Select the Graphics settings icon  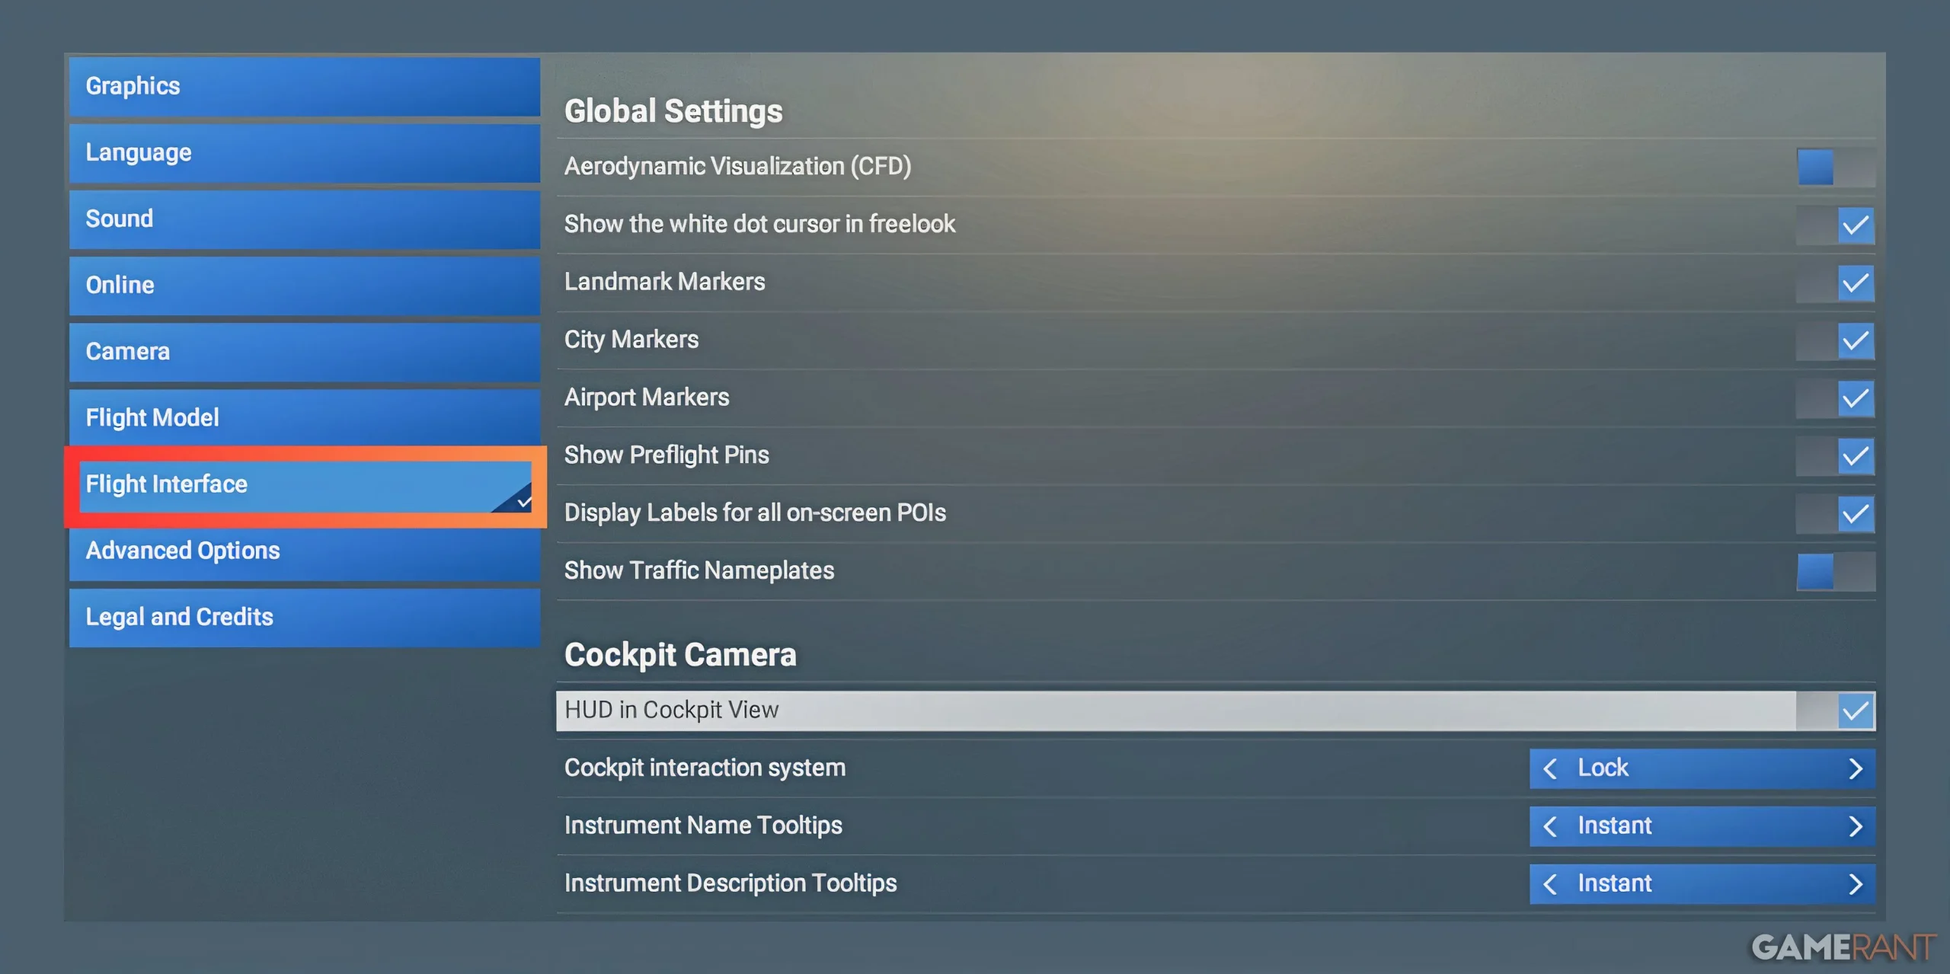coord(306,85)
